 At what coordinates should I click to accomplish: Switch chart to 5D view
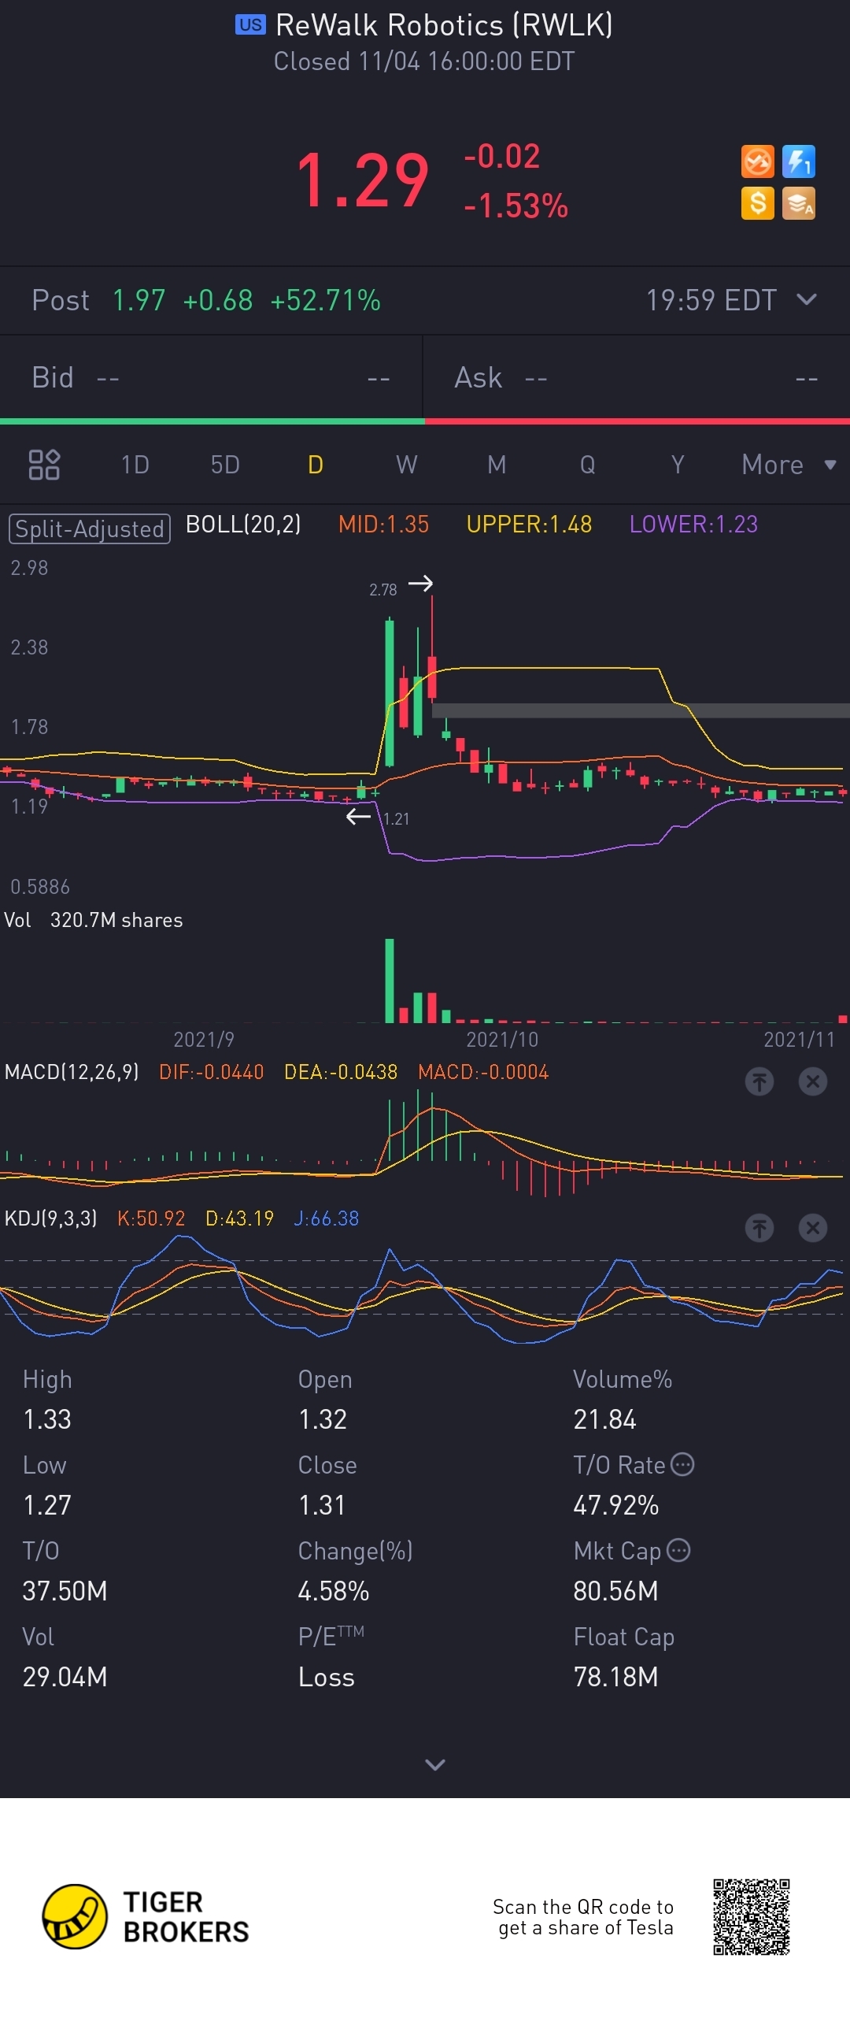coord(225,465)
